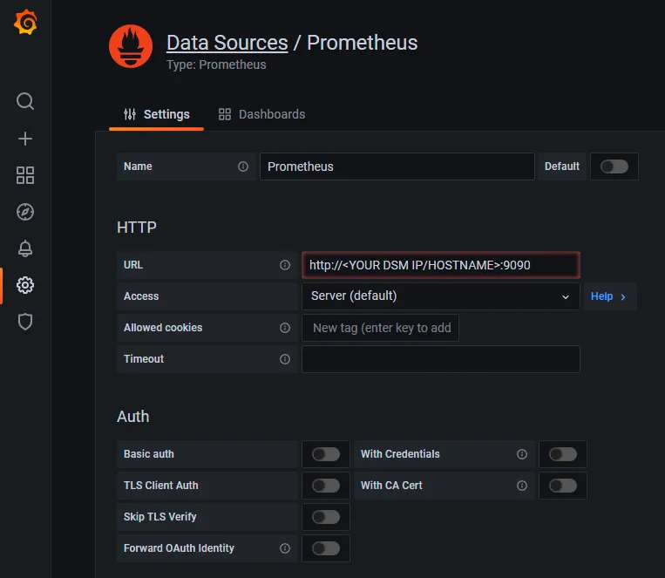
Task: Click the Auth section heading
Action: pyautogui.click(x=133, y=417)
